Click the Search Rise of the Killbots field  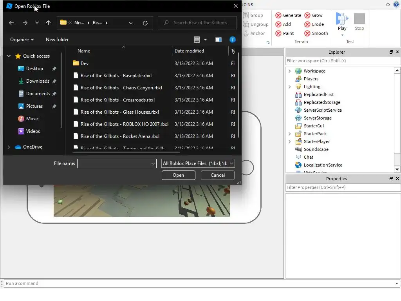[197, 23]
